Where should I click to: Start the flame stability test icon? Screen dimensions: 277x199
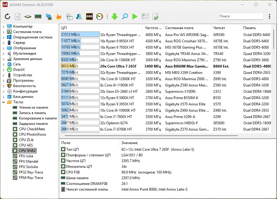(x=59, y=17)
